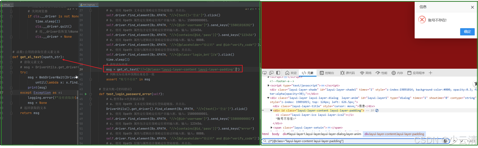Toggle fold marker at def get_el_text

[11, 57]
